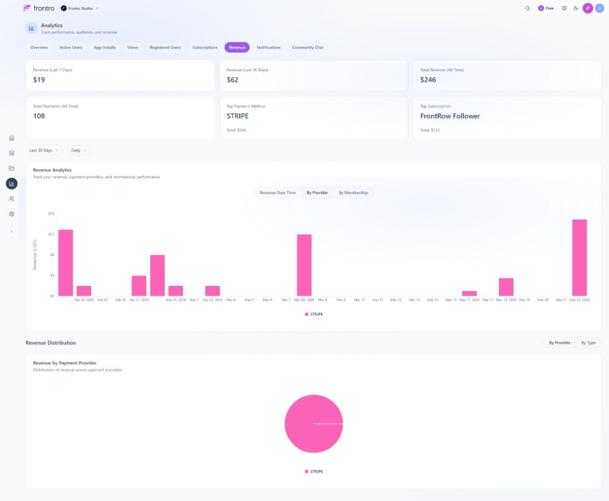This screenshot has width=609, height=501.
Task: Open the Last 30 Days dropdown
Action: pyautogui.click(x=44, y=150)
